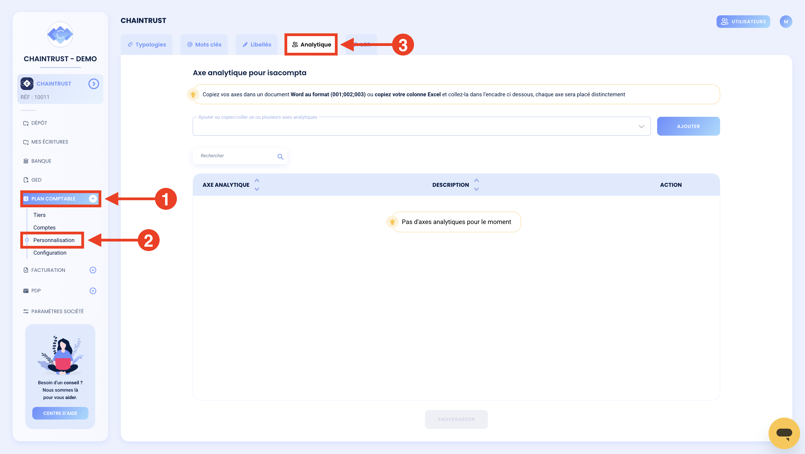
Task: Click the Chaintrust company badge icon
Action: click(x=27, y=84)
